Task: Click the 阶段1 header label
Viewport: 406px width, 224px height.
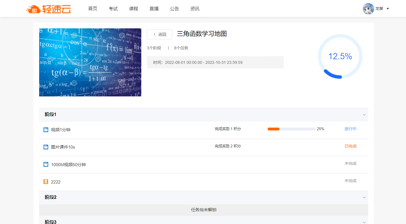Action: [51, 115]
